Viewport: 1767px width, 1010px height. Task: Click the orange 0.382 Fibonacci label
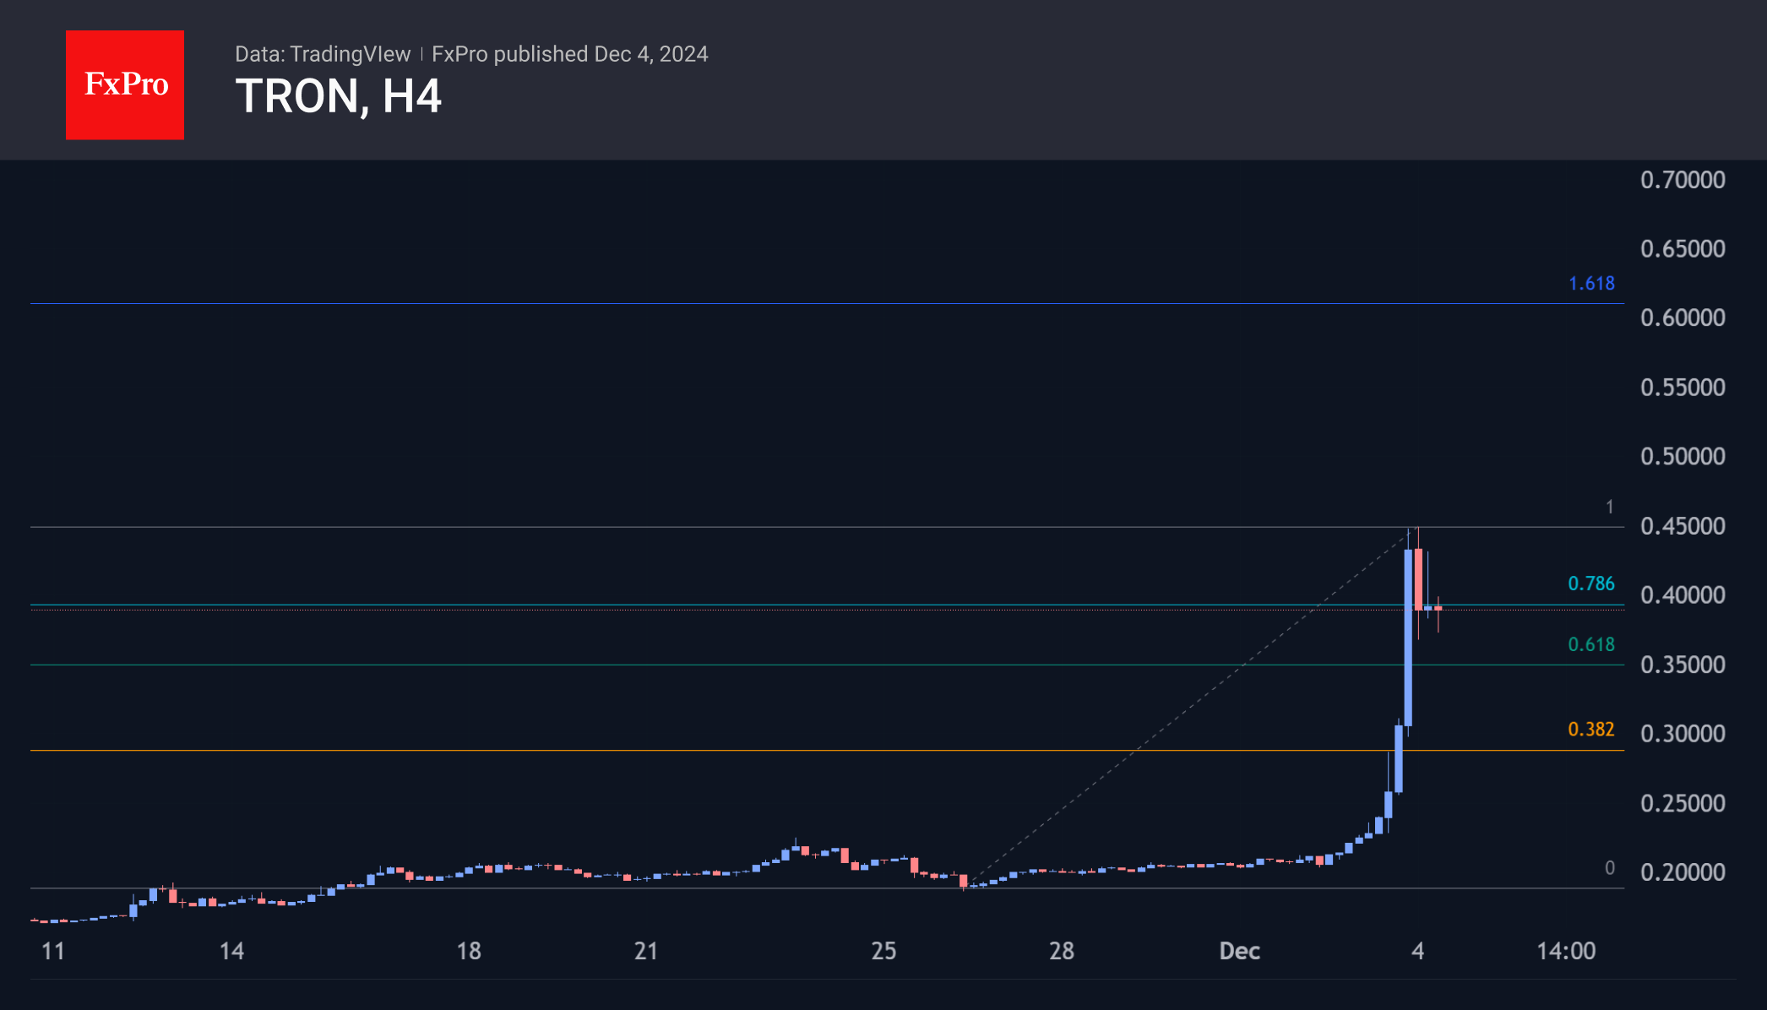click(1590, 729)
